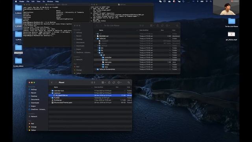Collapse the mainIcon folder in Planet window
This screenshot has width=252, height=142.
[51, 93]
